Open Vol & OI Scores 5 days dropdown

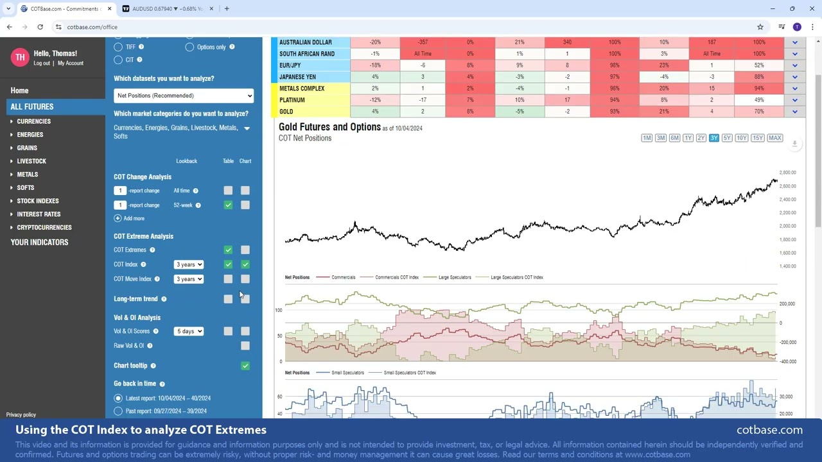point(189,332)
